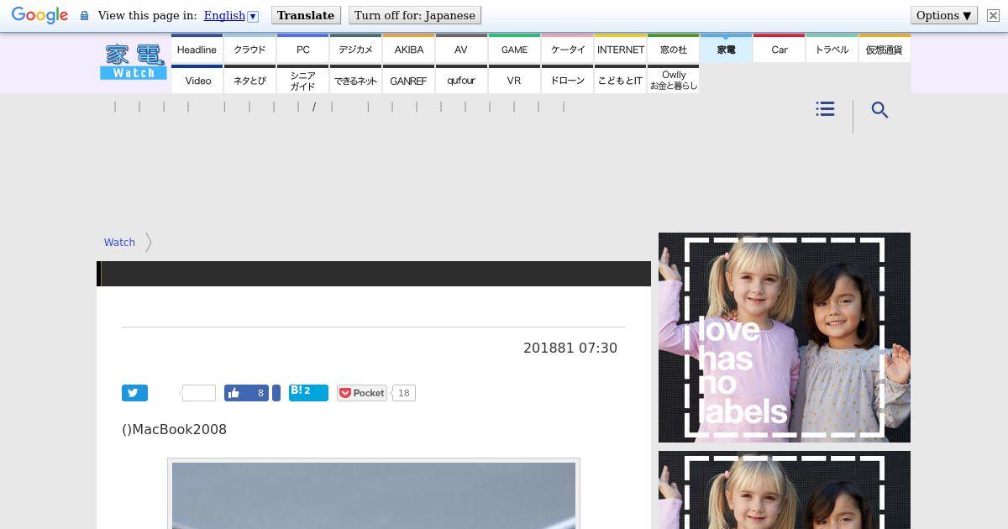Close the Google translate bar
Image resolution: width=1008 pixels, height=529 pixels.
coord(993,15)
